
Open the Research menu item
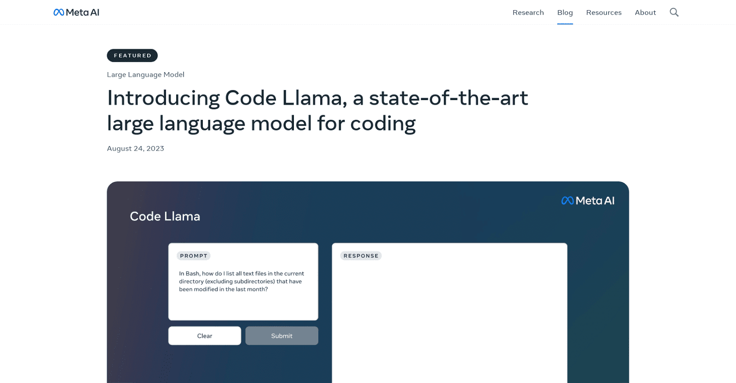pyautogui.click(x=528, y=12)
